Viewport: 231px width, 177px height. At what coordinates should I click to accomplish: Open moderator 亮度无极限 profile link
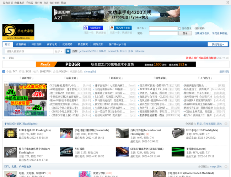(209, 124)
